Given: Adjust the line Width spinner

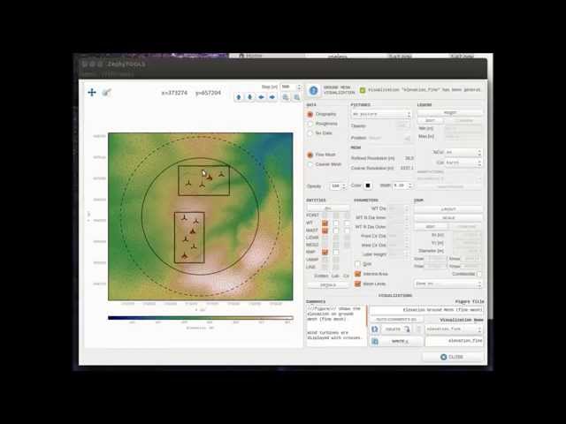Looking at the screenshot, I should click(x=402, y=185).
